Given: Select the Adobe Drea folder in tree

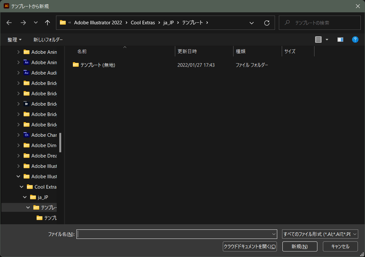Looking at the screenshot, I should pyautogui.click(x=40, y=156).
